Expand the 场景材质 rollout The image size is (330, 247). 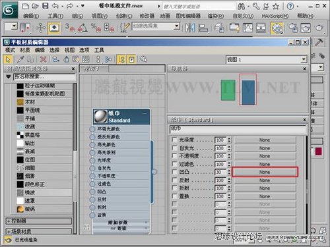39,231
